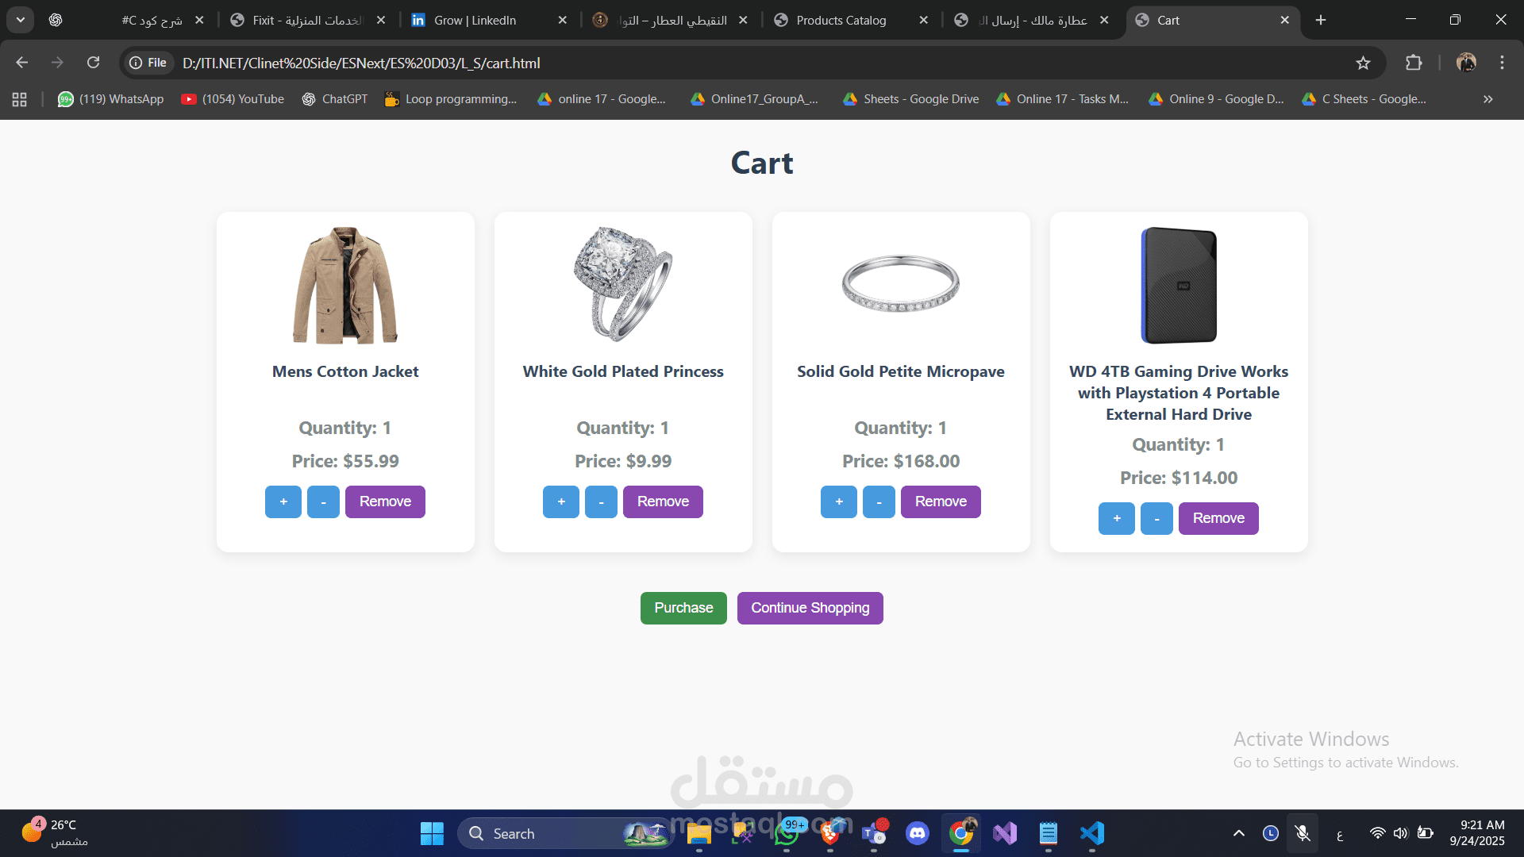Open the Loop programming bookmark
This screenshot has width=1524, height=857.
(x=450, y=99)
